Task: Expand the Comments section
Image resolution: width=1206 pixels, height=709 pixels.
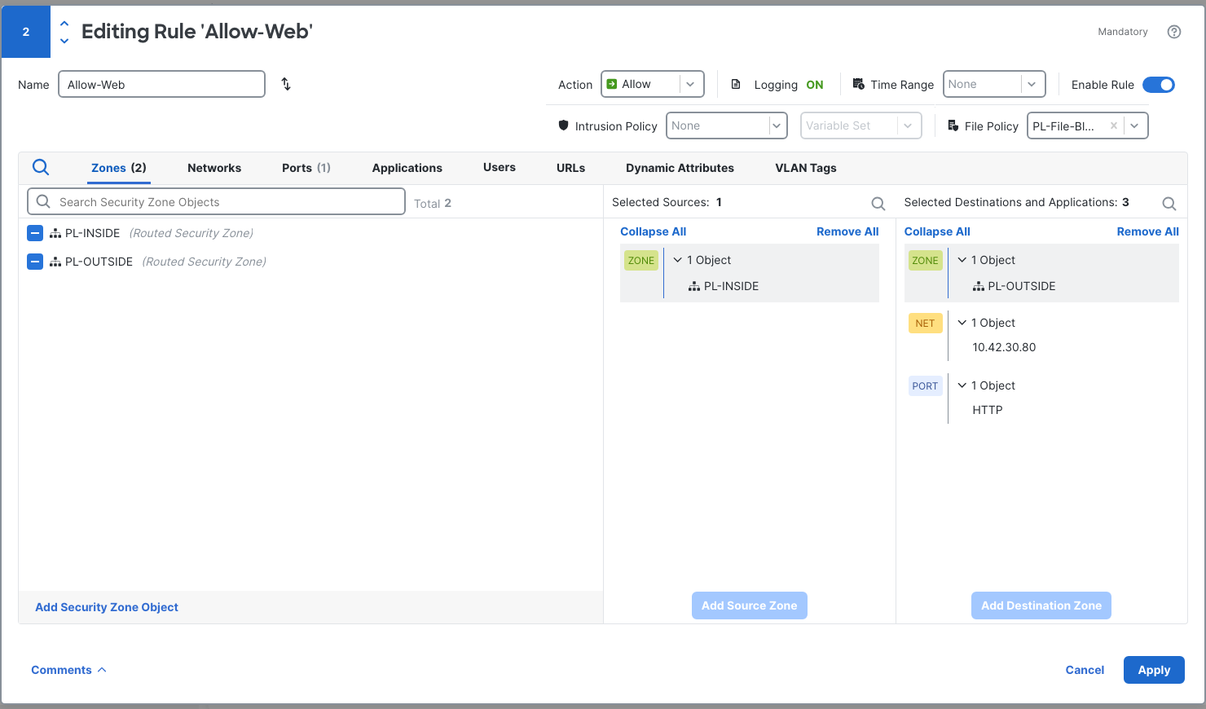Action: (x=68, y=670)
